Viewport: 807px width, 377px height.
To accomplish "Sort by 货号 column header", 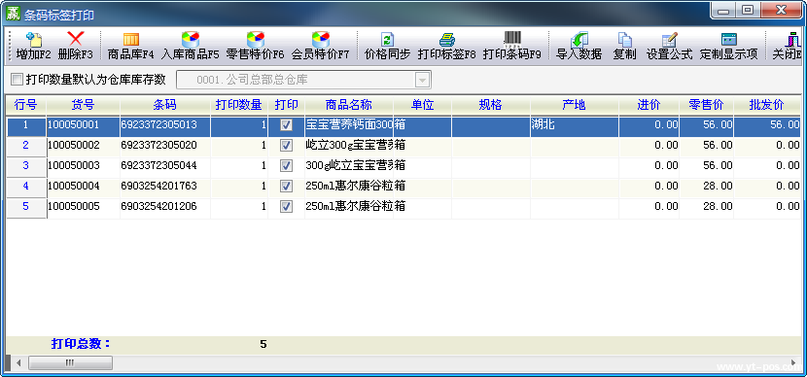I will (x=83, y=105).
